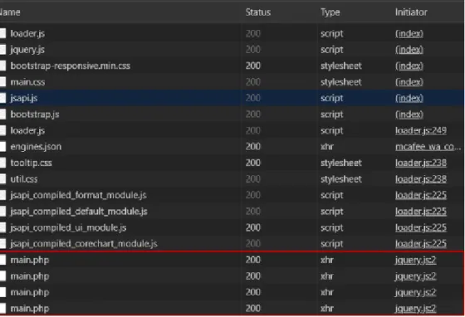The height and width of the screenshot is (317, 465).
Task: Open loader.js:225 initiator for format_module.js
Action: coord(420,195)
